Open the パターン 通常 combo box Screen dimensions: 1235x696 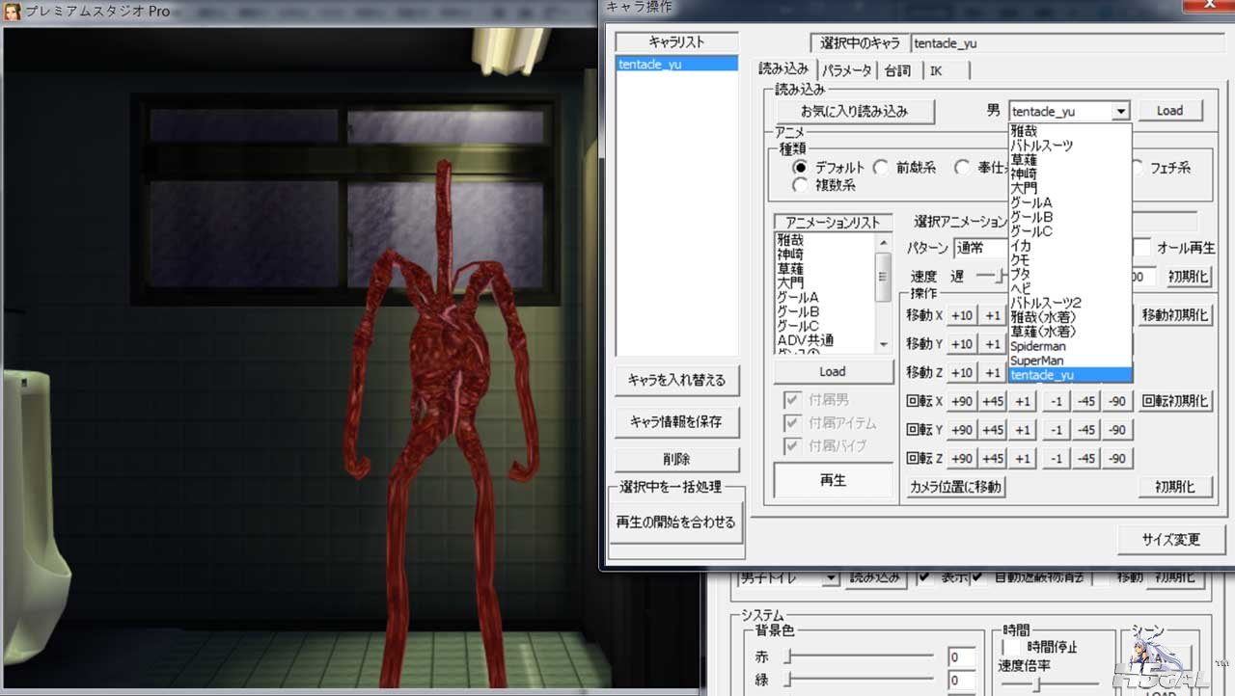[979, 248]
